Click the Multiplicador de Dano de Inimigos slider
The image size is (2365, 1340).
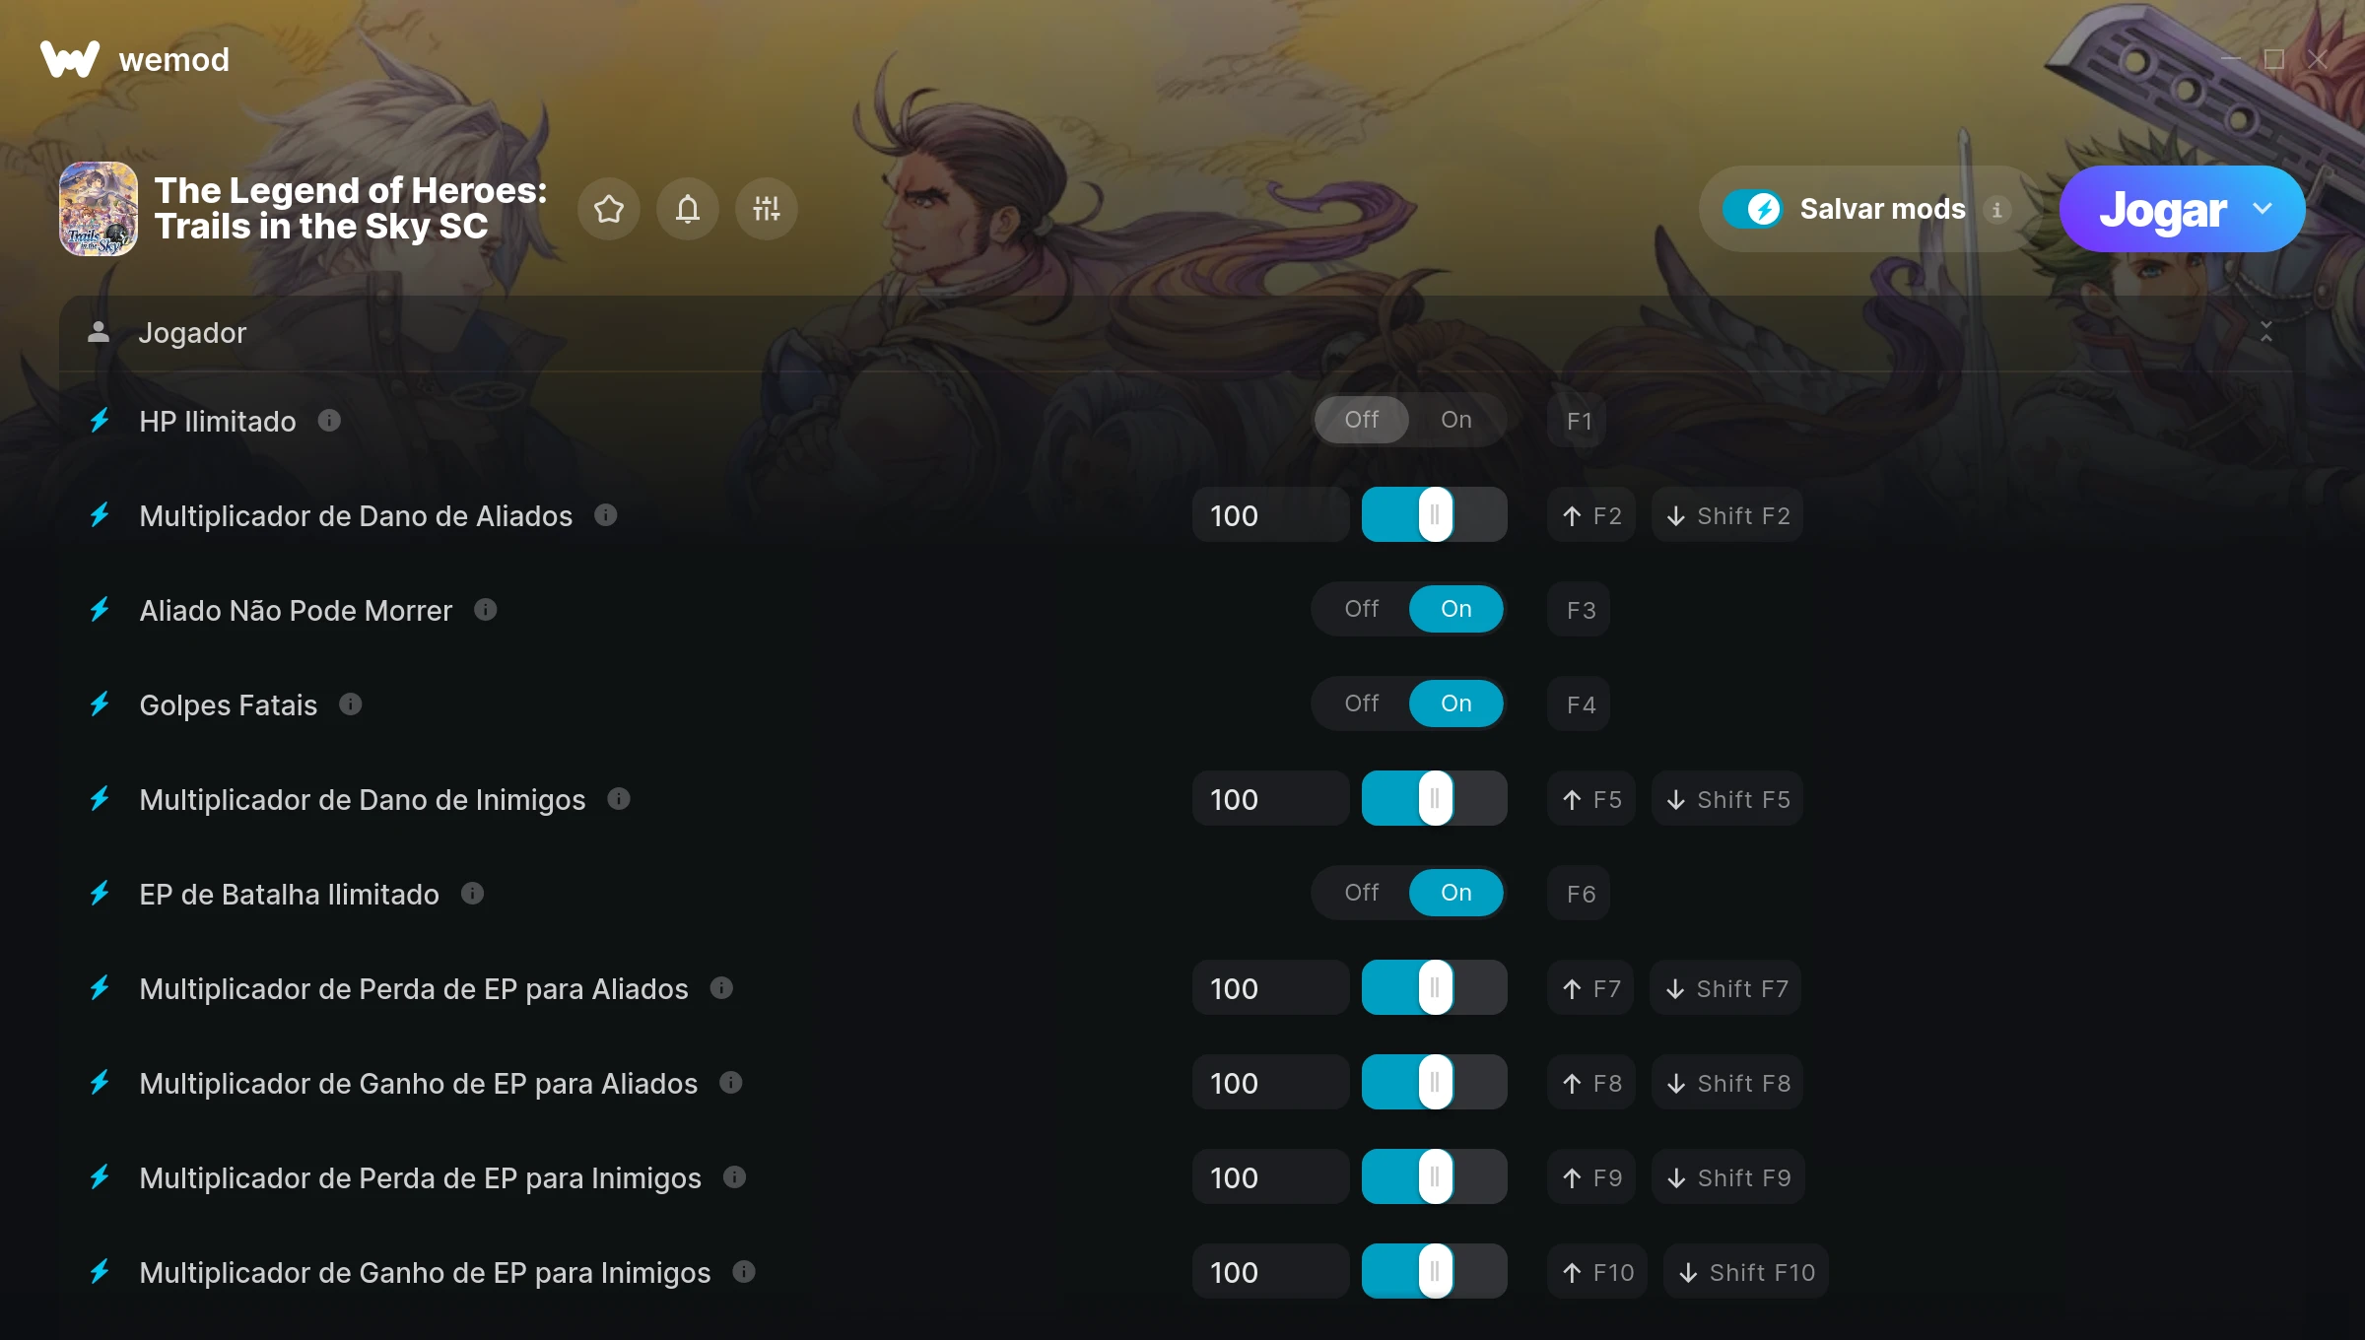click(1435, 798)
